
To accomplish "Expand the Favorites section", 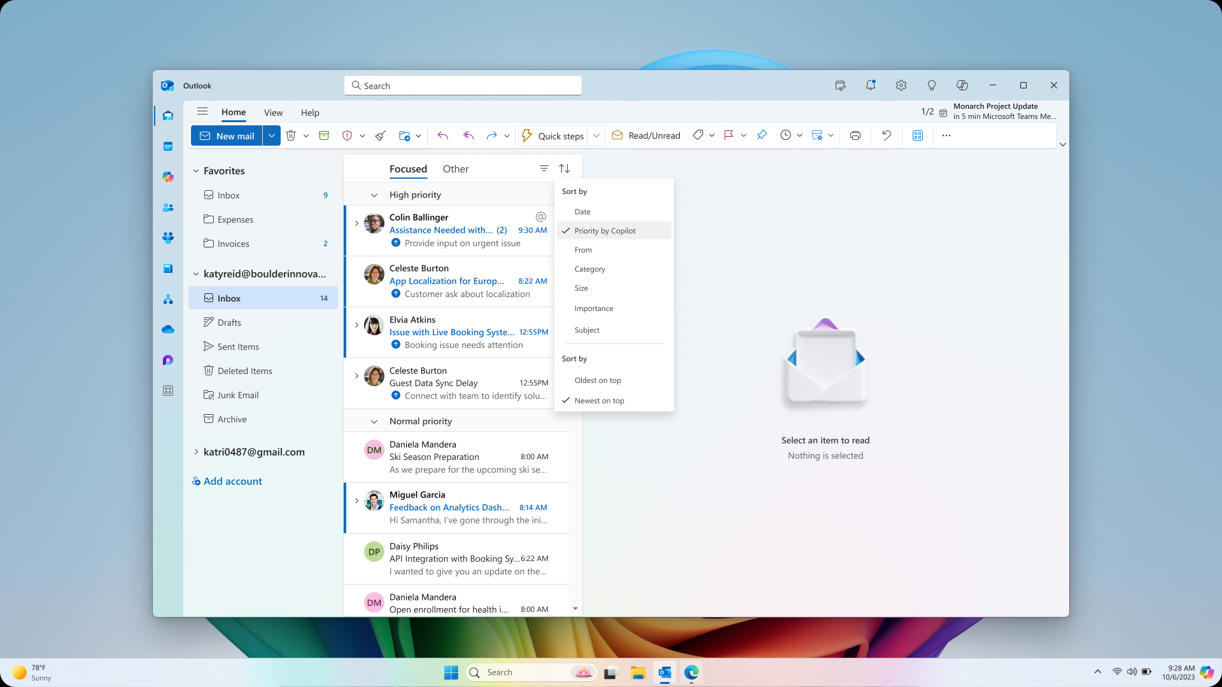I will [x=197, y=170].
